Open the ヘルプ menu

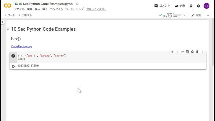[80, 9]
